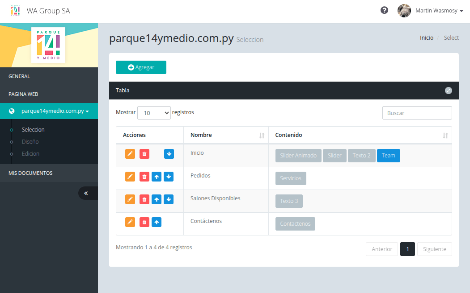Move the Pedidos row down
This screenshot has width=470, height=293.
pyautogui.click(x=169, y=177)
